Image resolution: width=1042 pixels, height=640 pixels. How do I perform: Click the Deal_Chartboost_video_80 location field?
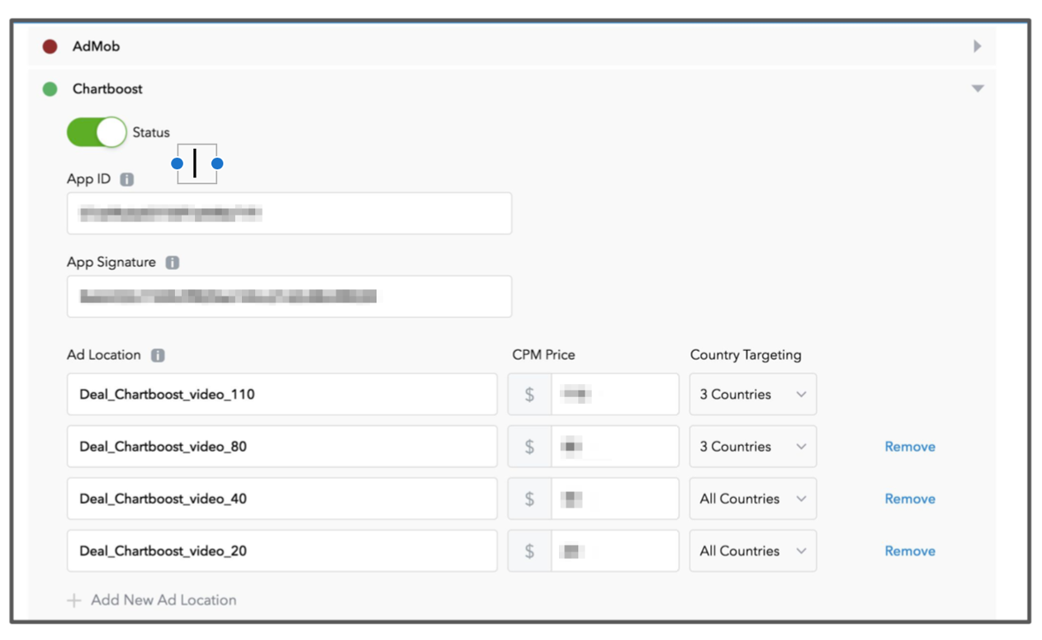pos(282,446)
